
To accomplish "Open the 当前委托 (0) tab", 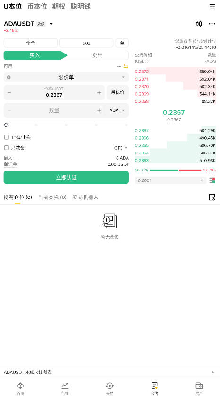I will [52, 197].
